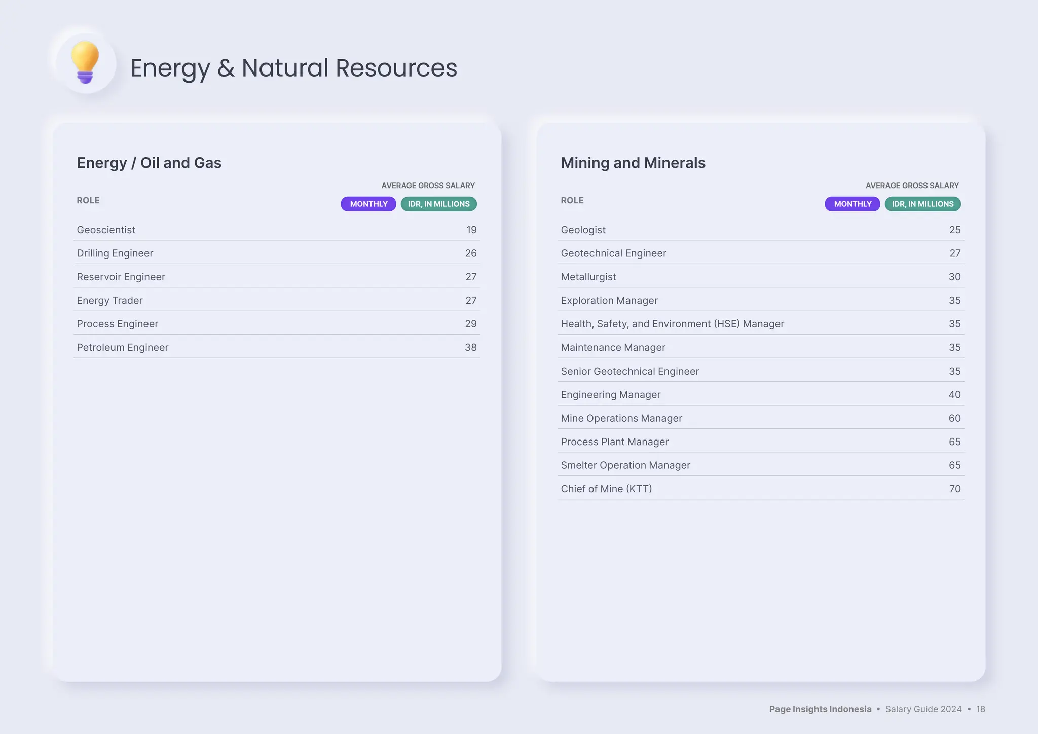Select the Senior Geotechnical Engineer row label
Viewport: 1038px width, 734px height.
click(630, 371)
